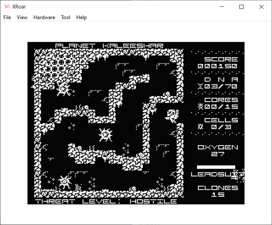Click the "THREAT LEVEL: HOSTILE" status line
This screenshot has width=272, height=225.
(106, 201)
